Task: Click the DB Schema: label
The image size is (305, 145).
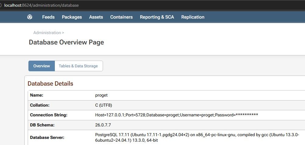Action: point(42,125)
